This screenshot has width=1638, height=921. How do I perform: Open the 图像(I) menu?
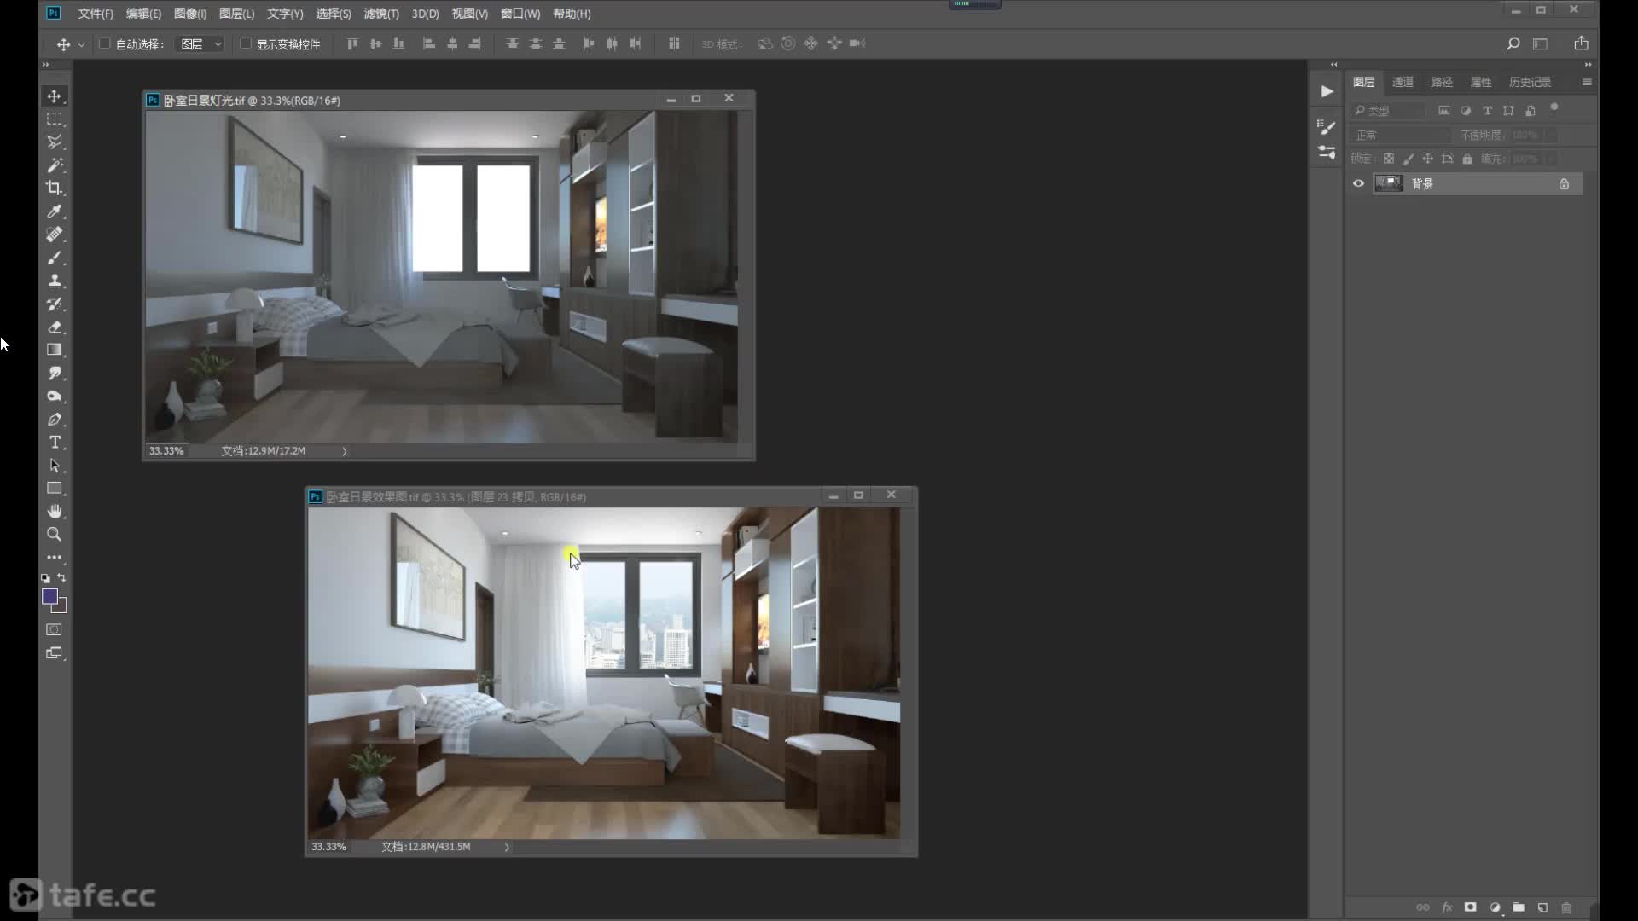click(x=190, y=14)
